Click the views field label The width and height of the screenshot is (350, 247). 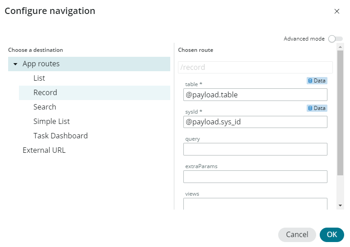(x=192, y=194)
